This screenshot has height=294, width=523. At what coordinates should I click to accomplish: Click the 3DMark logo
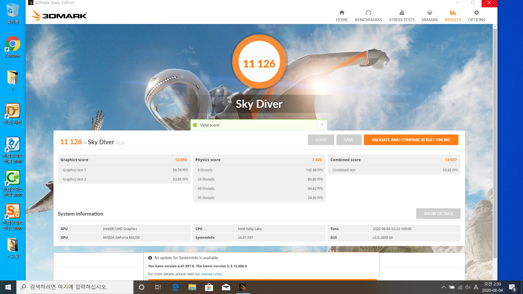point(59,15)
